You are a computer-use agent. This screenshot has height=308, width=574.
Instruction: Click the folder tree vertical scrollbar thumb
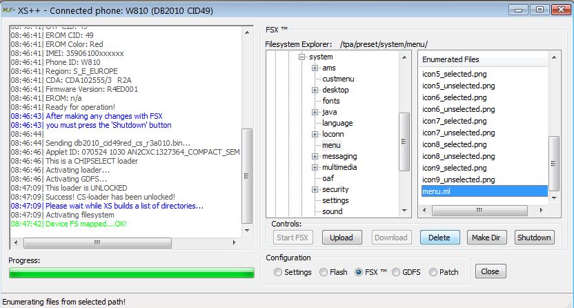coord(404,142)
